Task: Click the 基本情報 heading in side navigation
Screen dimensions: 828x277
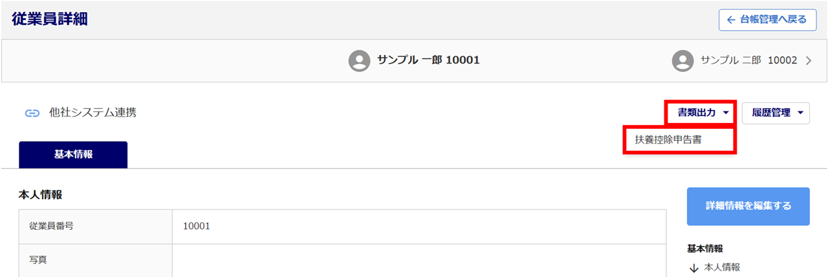Action: click(704, 248)
